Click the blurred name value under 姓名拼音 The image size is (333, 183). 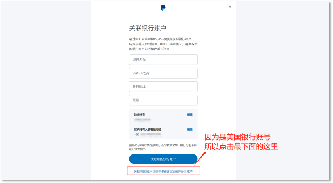(142, 120)
